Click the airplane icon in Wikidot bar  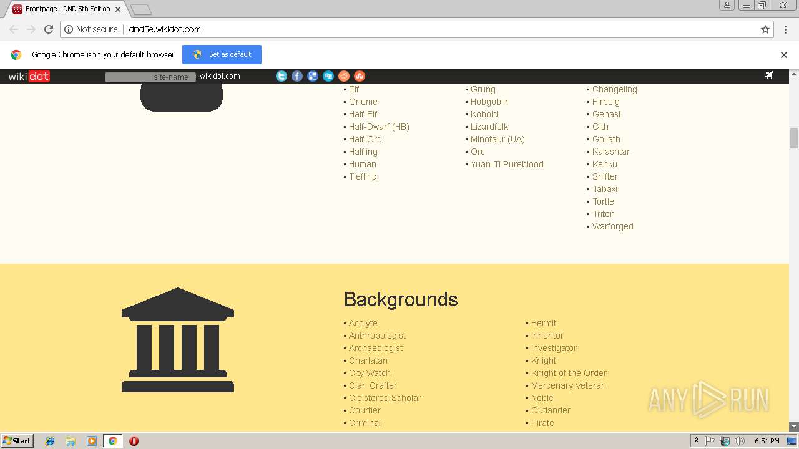coord(769,75)
